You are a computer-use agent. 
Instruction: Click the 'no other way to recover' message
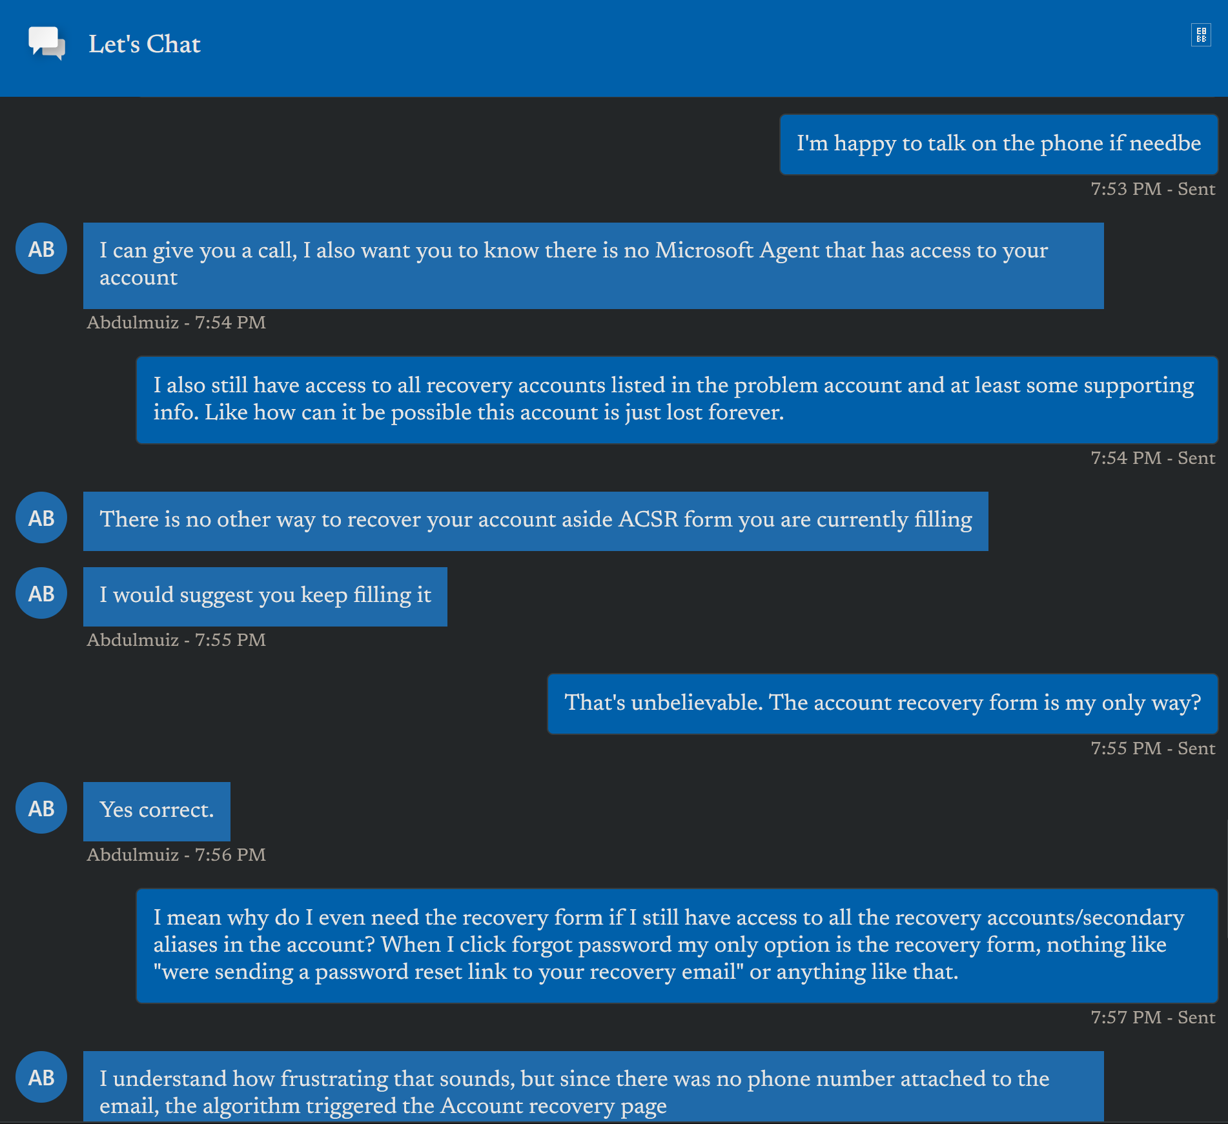[x=535, y=521]
